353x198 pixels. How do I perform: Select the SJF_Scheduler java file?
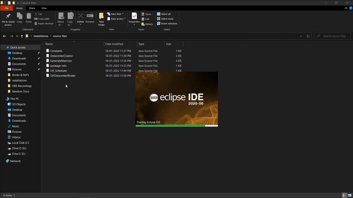click(58, 71)
